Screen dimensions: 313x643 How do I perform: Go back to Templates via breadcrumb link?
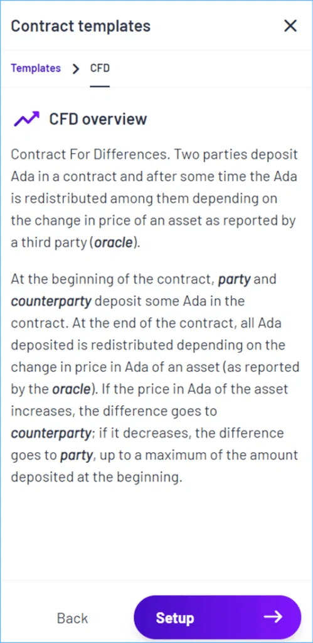click(x=36, y=68)
